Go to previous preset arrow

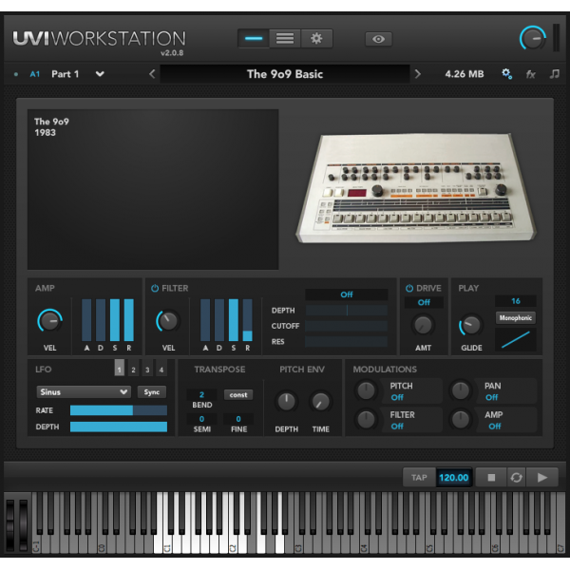[x=152, y=74]
